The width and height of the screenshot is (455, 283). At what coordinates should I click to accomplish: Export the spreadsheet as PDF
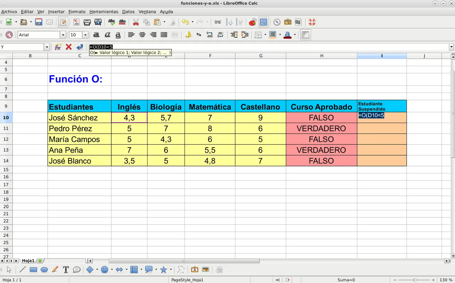pos(76,22)
